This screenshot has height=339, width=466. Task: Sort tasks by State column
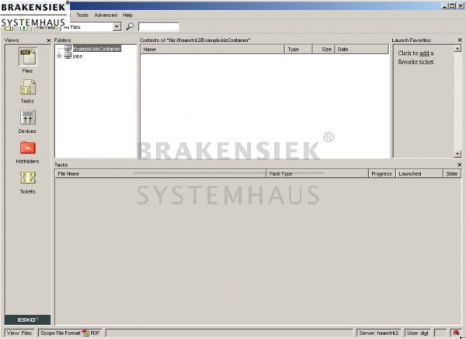(452, 173)
